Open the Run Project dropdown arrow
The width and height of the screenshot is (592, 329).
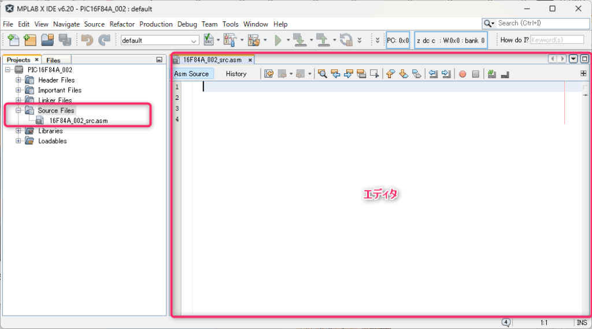pos(288,40)
